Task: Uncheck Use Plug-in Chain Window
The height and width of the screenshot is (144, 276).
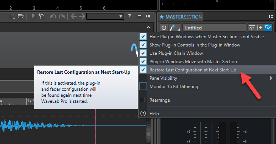Action: pos(143,53)
